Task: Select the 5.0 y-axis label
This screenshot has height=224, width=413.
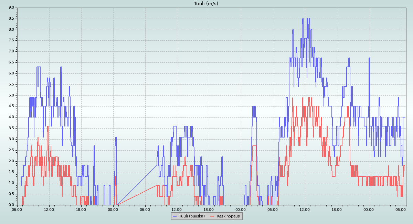Action: point(11,95)
